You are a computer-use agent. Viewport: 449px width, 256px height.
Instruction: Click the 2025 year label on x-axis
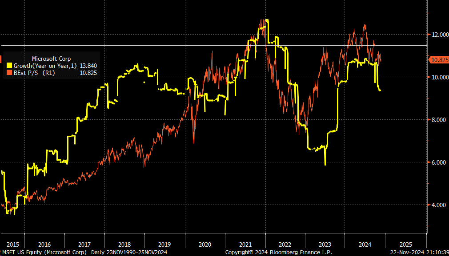click(x=405, y=244)
